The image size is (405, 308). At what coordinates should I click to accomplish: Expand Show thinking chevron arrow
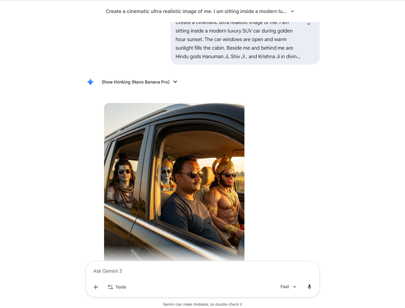[175, 82]
